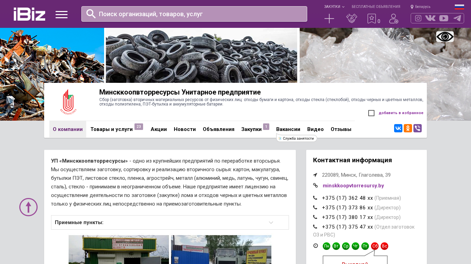Screen dimensions: 471x264
Task: Open the VK icon in header
Action: tap(430, 18)
